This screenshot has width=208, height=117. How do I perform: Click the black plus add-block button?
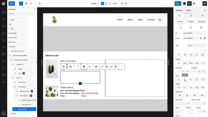(x=80, y=84)
